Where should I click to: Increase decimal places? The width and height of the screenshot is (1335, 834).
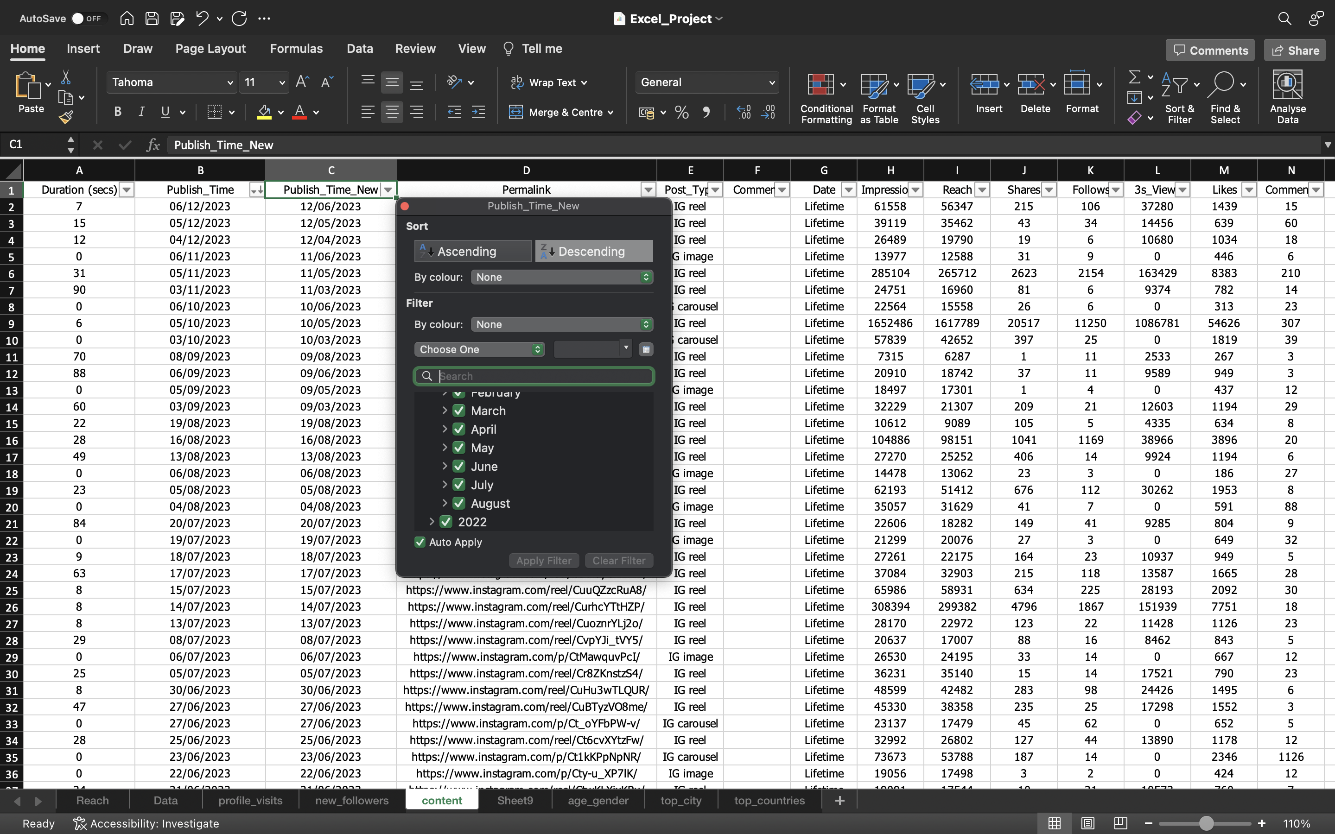(744, 113)
